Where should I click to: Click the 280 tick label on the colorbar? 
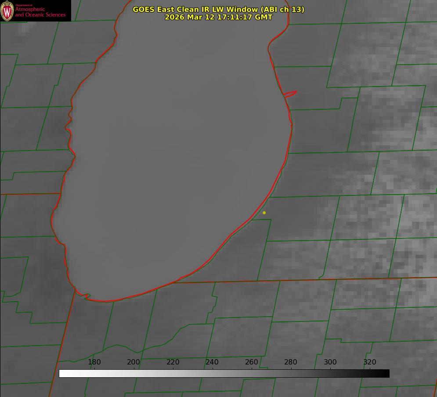click(291, 362)
